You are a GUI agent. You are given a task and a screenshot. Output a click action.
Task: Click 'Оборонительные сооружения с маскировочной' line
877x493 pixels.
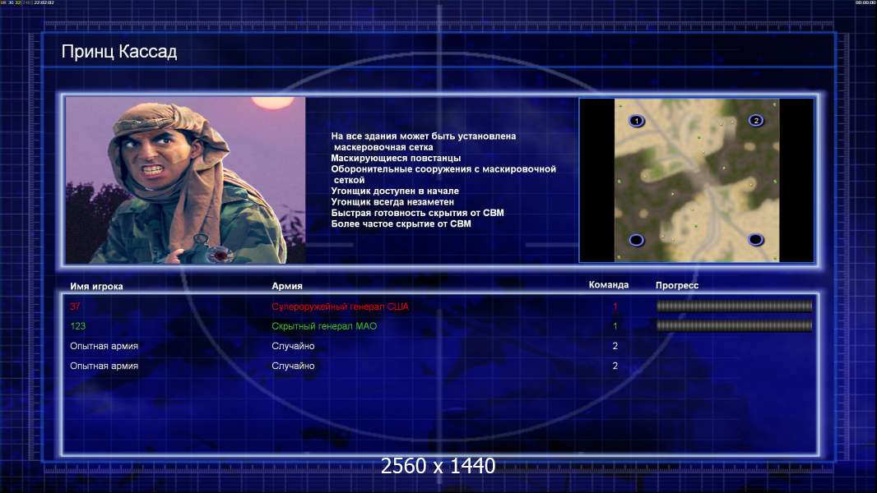coord(443,169)
